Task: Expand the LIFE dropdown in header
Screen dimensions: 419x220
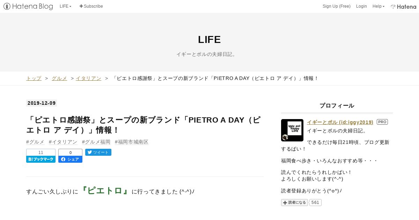Action: (x=66, y=6)
